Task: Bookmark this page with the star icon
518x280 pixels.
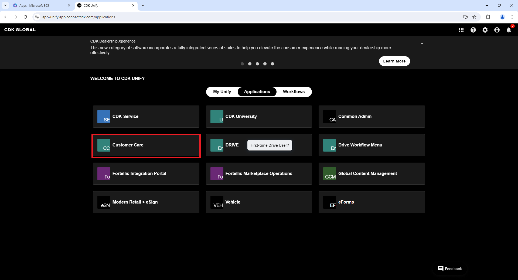Action: 474,17
